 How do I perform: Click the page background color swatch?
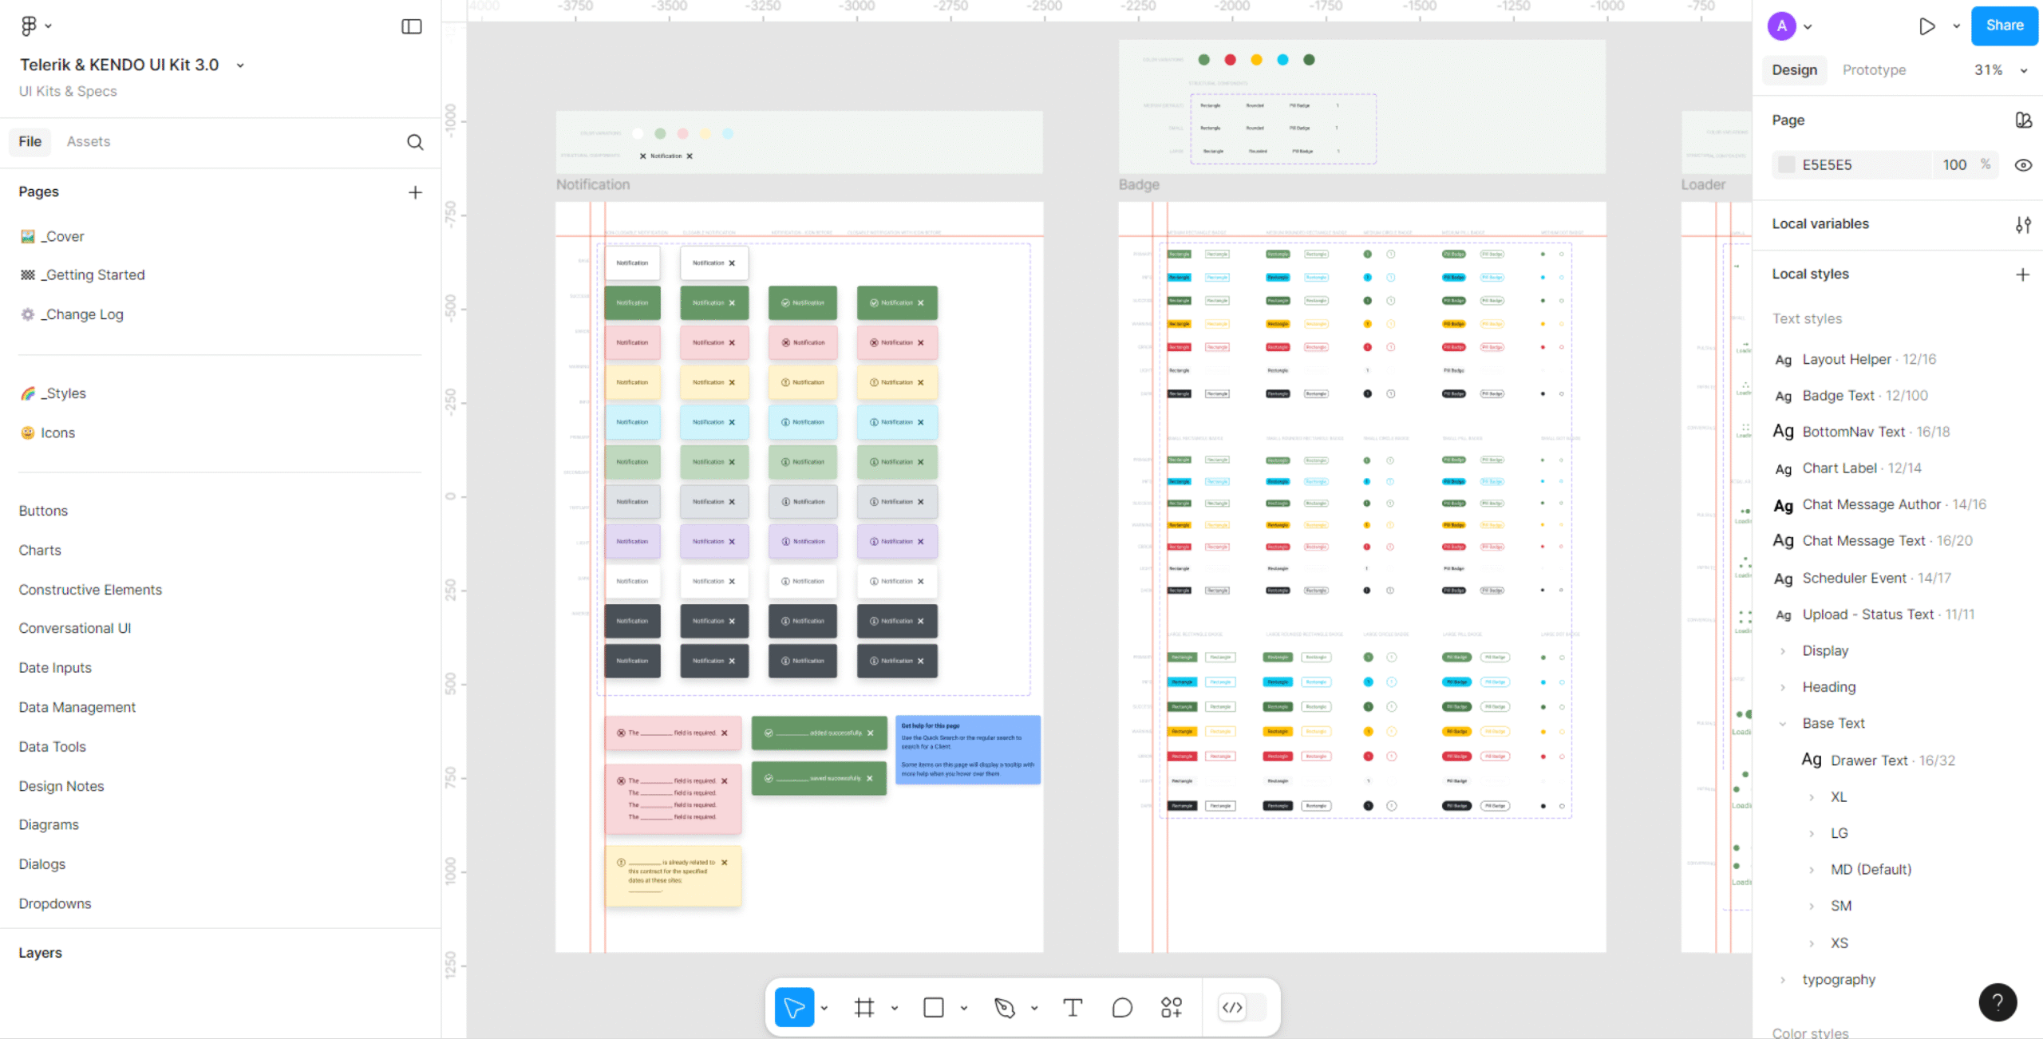pos(1786,165)
